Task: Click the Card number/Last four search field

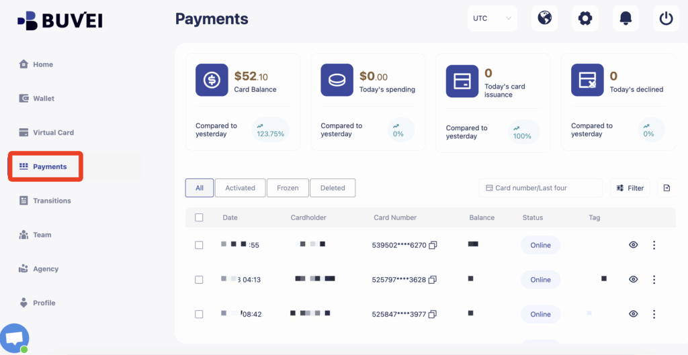Action: [x=541, y=188]
